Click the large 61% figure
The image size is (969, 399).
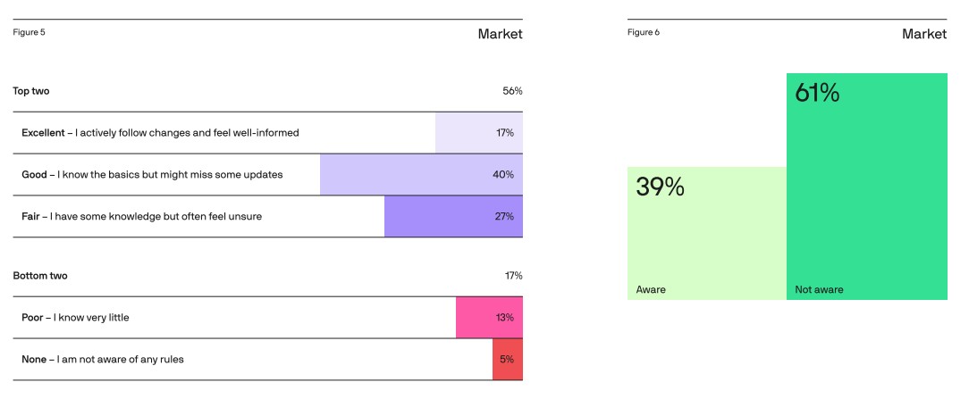point(817,93)
